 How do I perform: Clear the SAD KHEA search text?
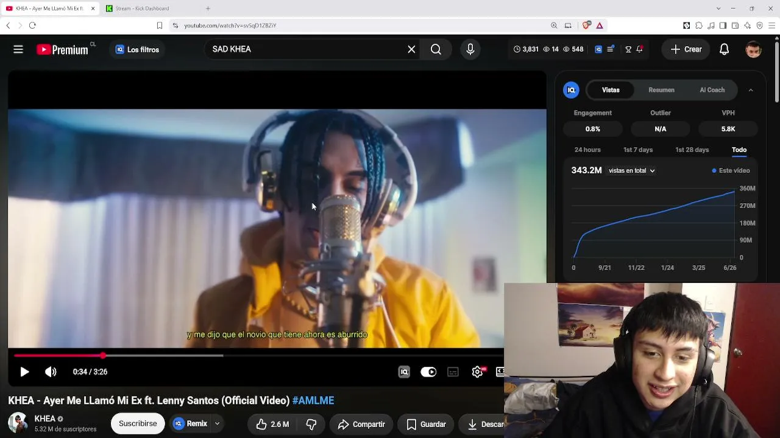point(411,49)
